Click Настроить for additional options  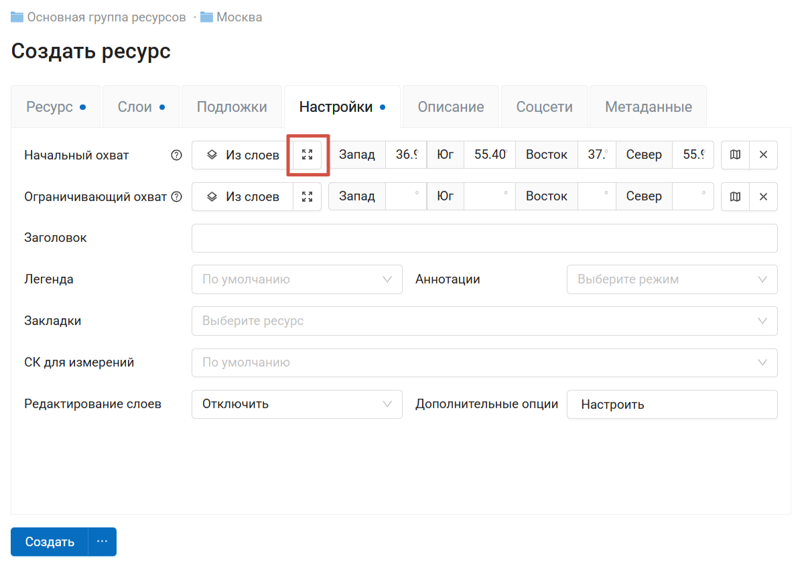click(671, 404)
